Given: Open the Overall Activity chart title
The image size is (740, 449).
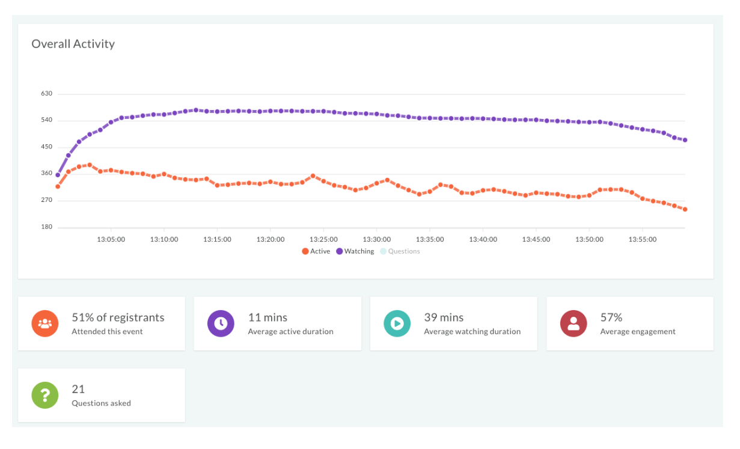Looking at the screenshot, I should click(x=73, y=43).
